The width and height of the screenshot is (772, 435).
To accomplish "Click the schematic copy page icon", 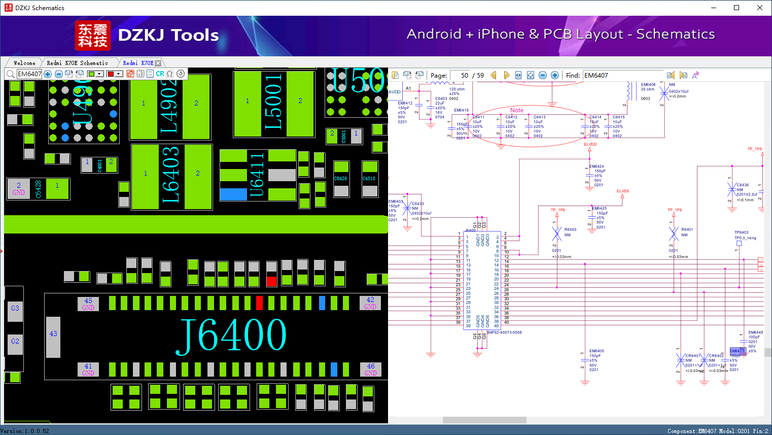I will [x=395, y=75].
